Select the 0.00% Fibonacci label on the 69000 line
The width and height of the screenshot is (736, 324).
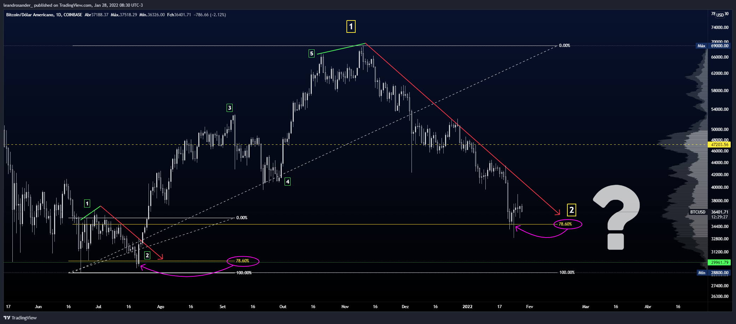click(x=565, y=46)
